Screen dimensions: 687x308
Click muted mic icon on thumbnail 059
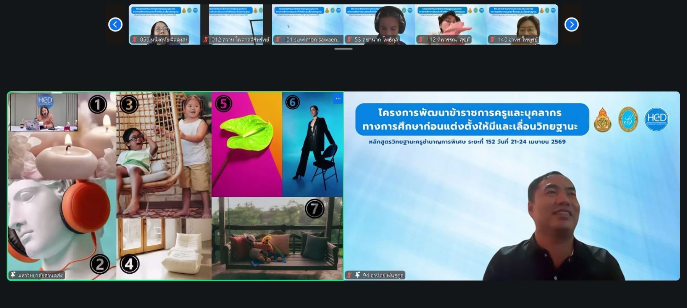[134, 39]
